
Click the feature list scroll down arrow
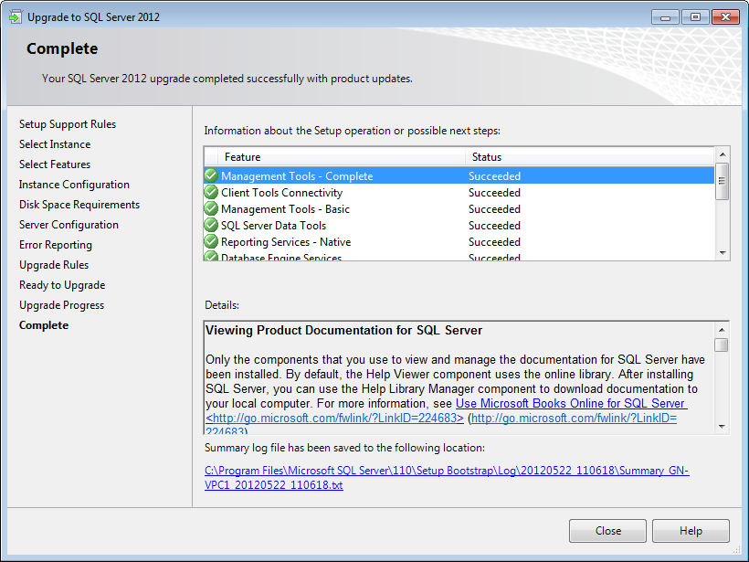723,253
